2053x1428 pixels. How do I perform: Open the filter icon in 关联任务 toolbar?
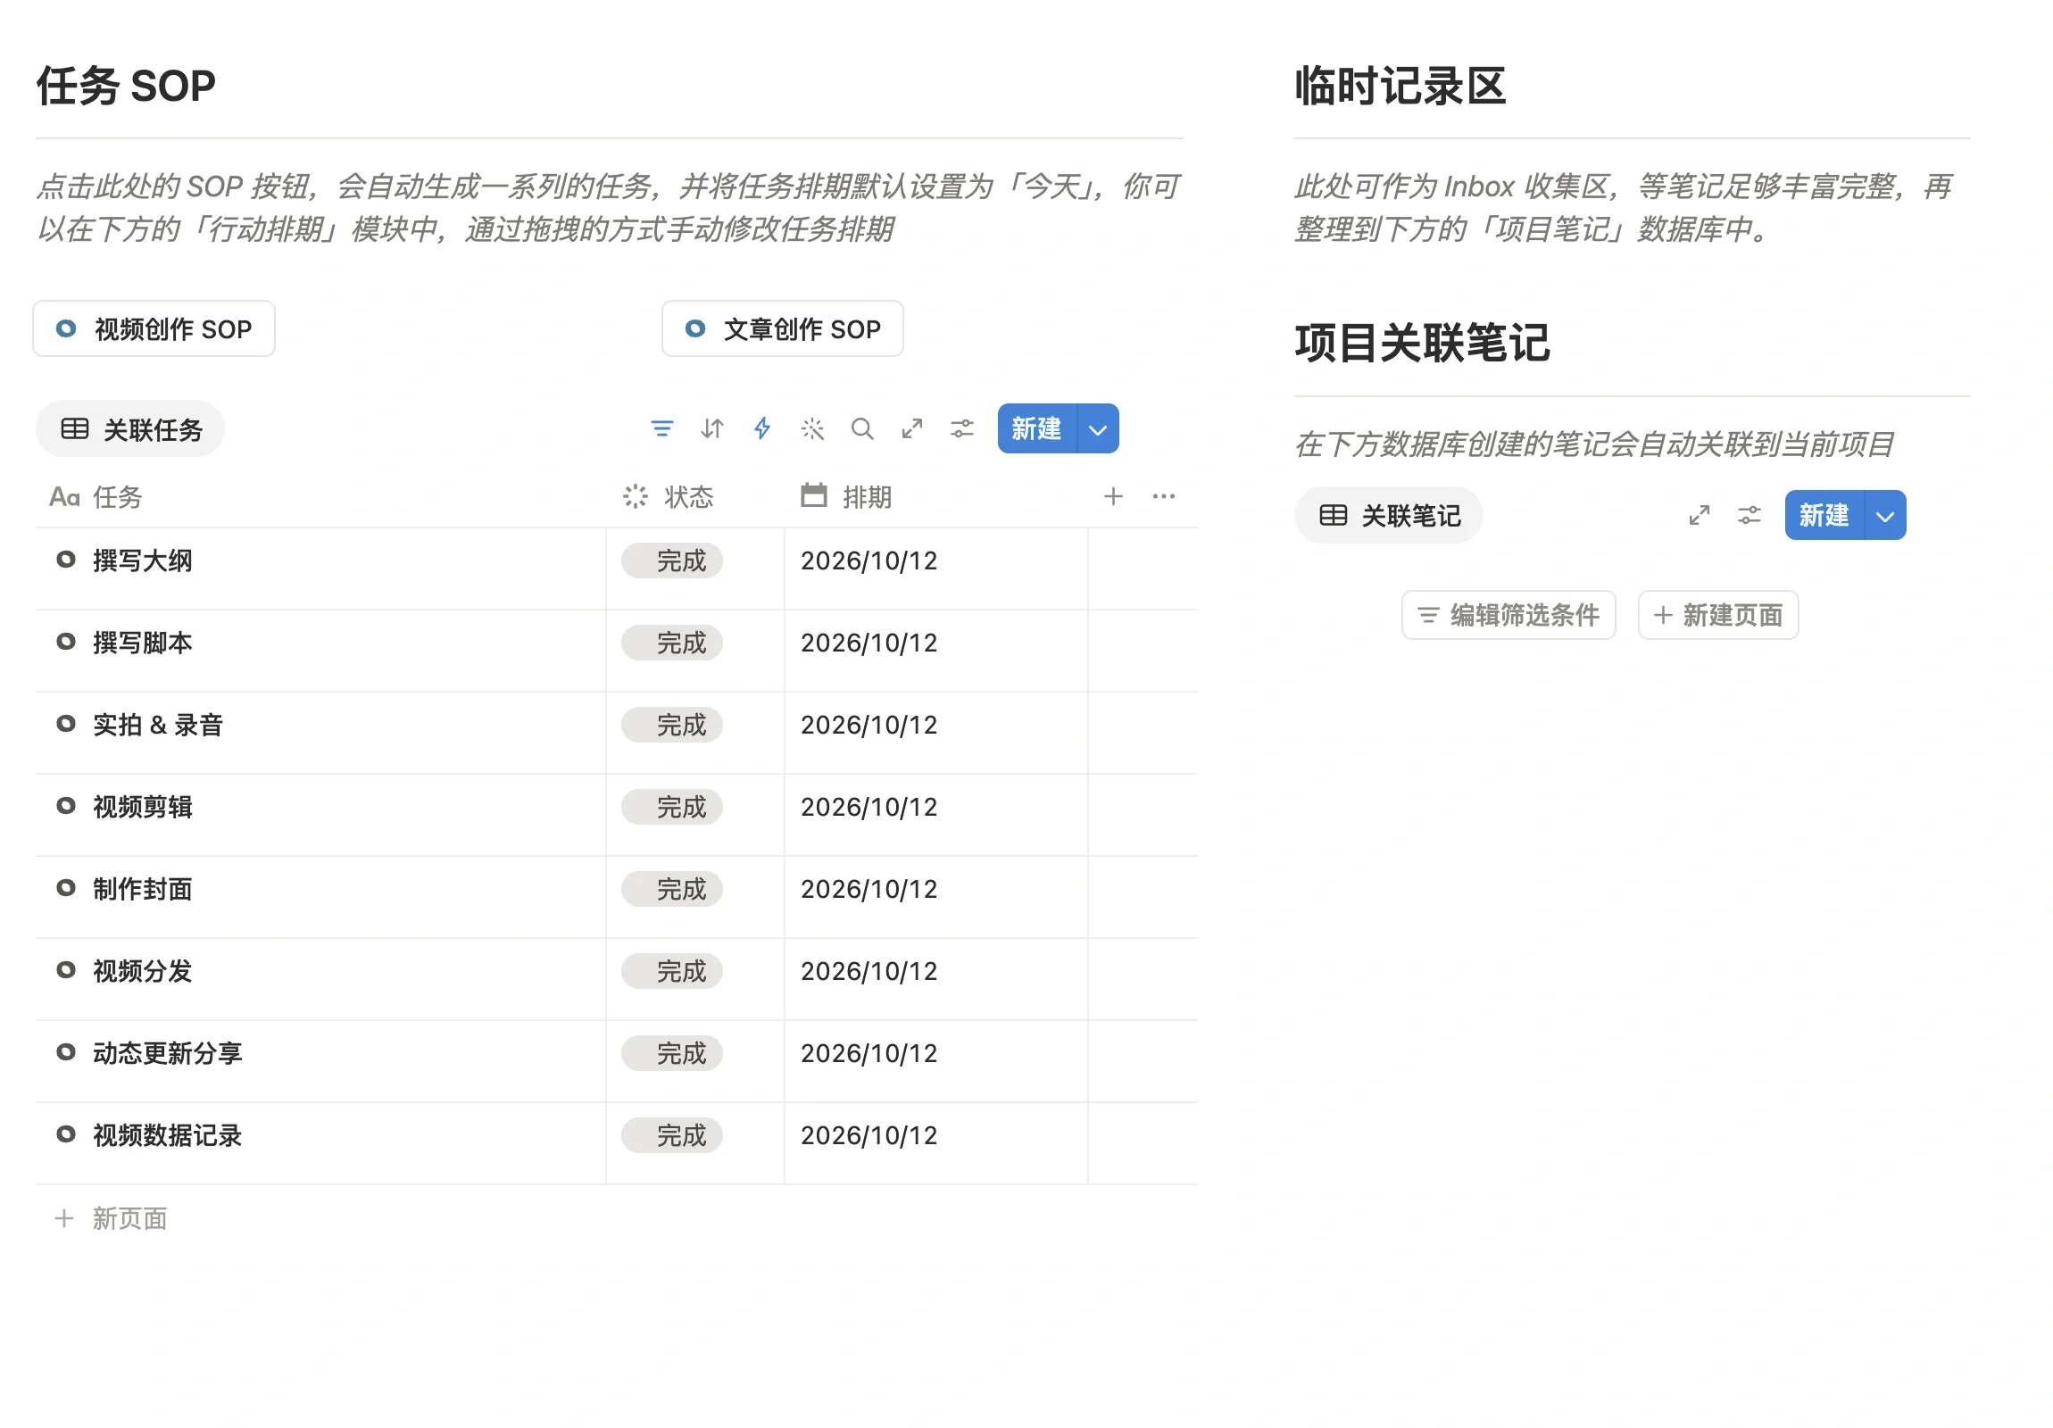(x=661, y=429)
